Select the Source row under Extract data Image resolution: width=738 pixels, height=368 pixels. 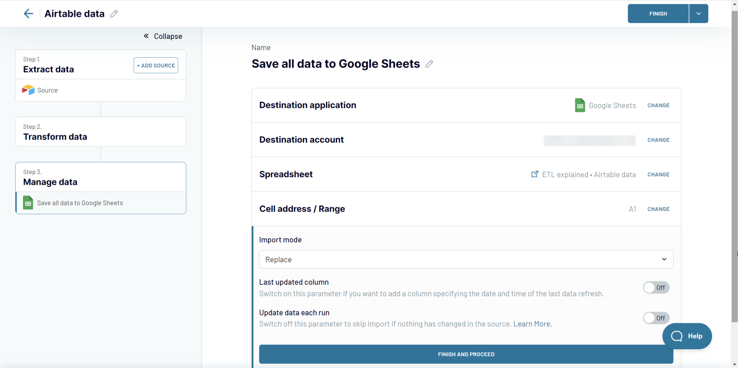point(101,90)
